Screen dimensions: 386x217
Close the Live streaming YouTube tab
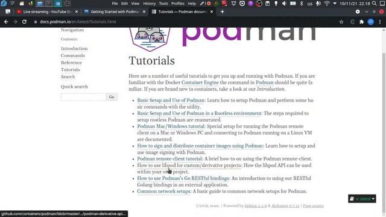click(x=77, y=11)
